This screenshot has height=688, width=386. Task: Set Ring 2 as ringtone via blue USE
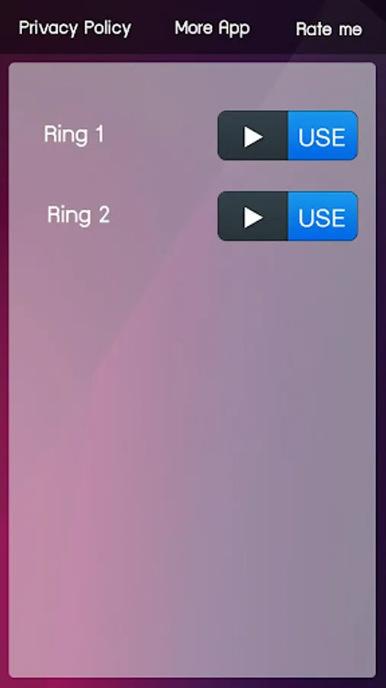(x=323, y=216)
